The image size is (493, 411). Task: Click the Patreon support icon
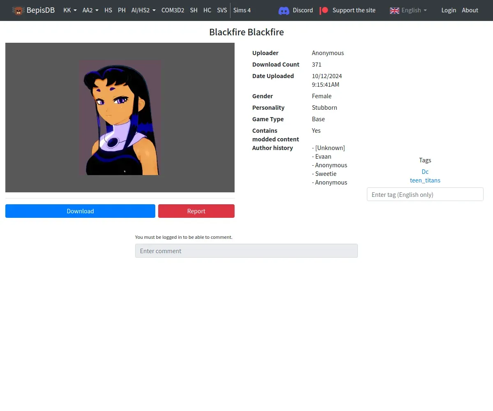tap(324, 10)
